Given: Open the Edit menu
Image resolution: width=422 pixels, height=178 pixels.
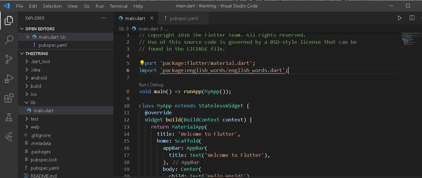Looking at the screenshot, I should point(33,6).
